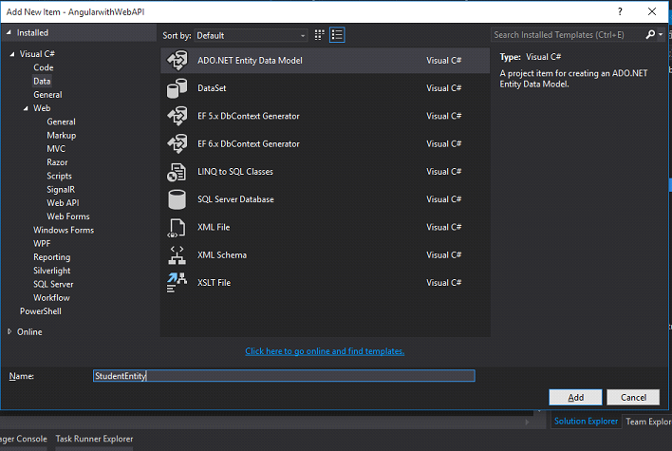Follow the go online and find templates link
This screenshot has height=451, width=672.
click(325, 351)
